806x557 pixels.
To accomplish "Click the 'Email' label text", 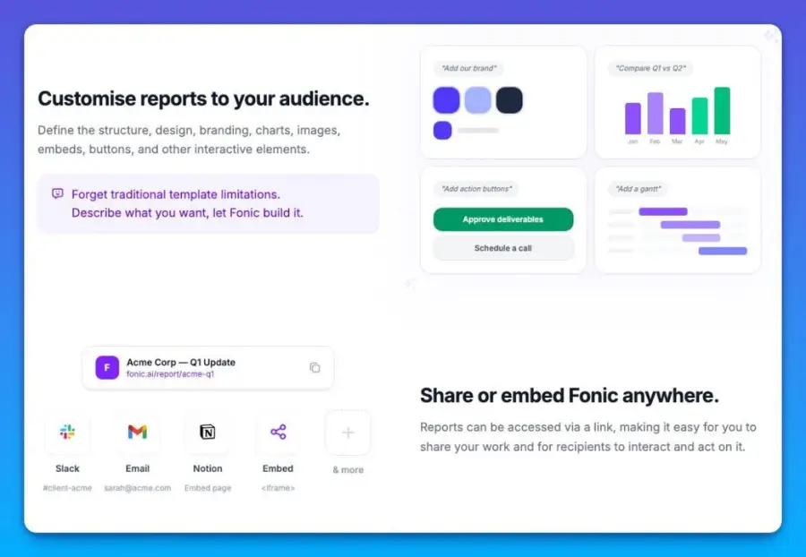I will (137, 468).
